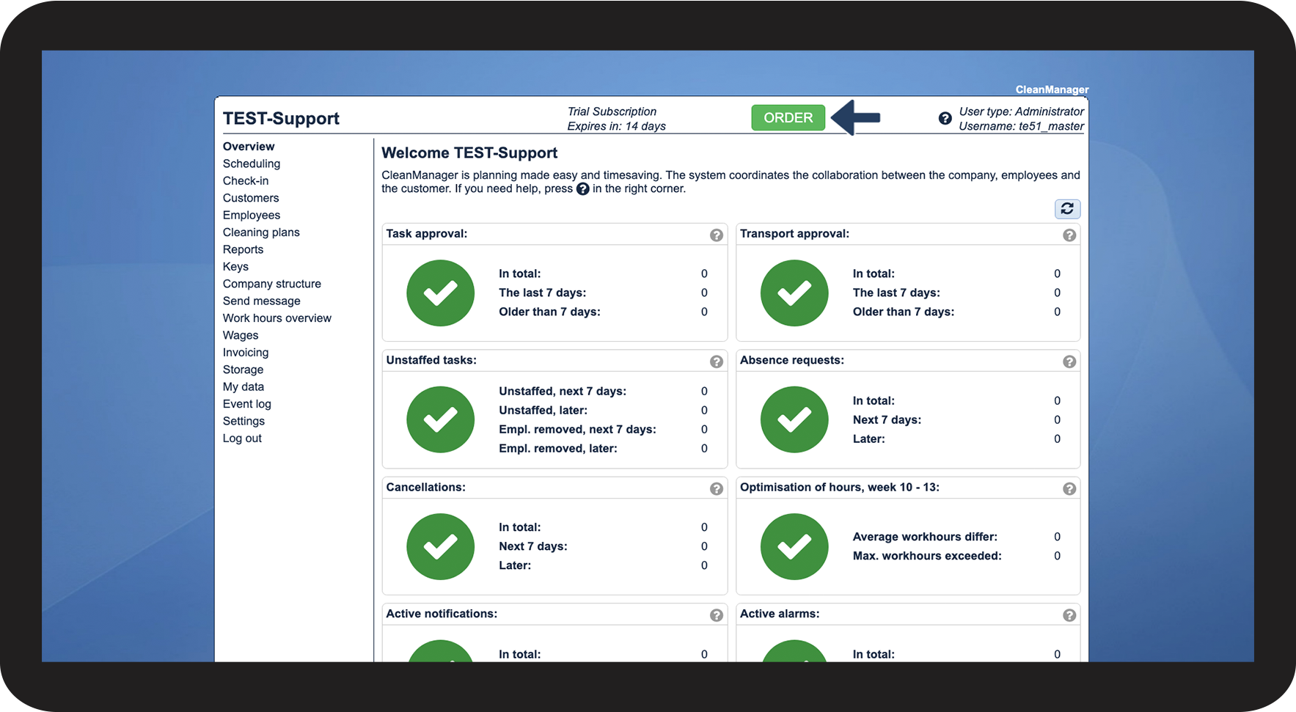The height and width of the screenshot is (712, 1296).
Task: Click 'Later:' in Cancellations panel
Action: click(x=515, y=566)
